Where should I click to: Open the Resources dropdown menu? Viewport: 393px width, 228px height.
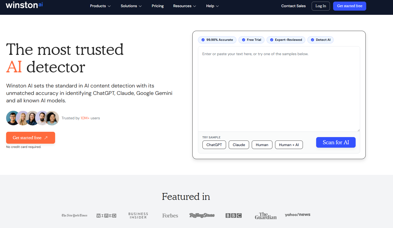tap(185, 6)
